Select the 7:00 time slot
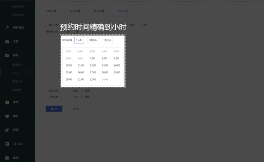The image size is (264, 162). point(92,58)
